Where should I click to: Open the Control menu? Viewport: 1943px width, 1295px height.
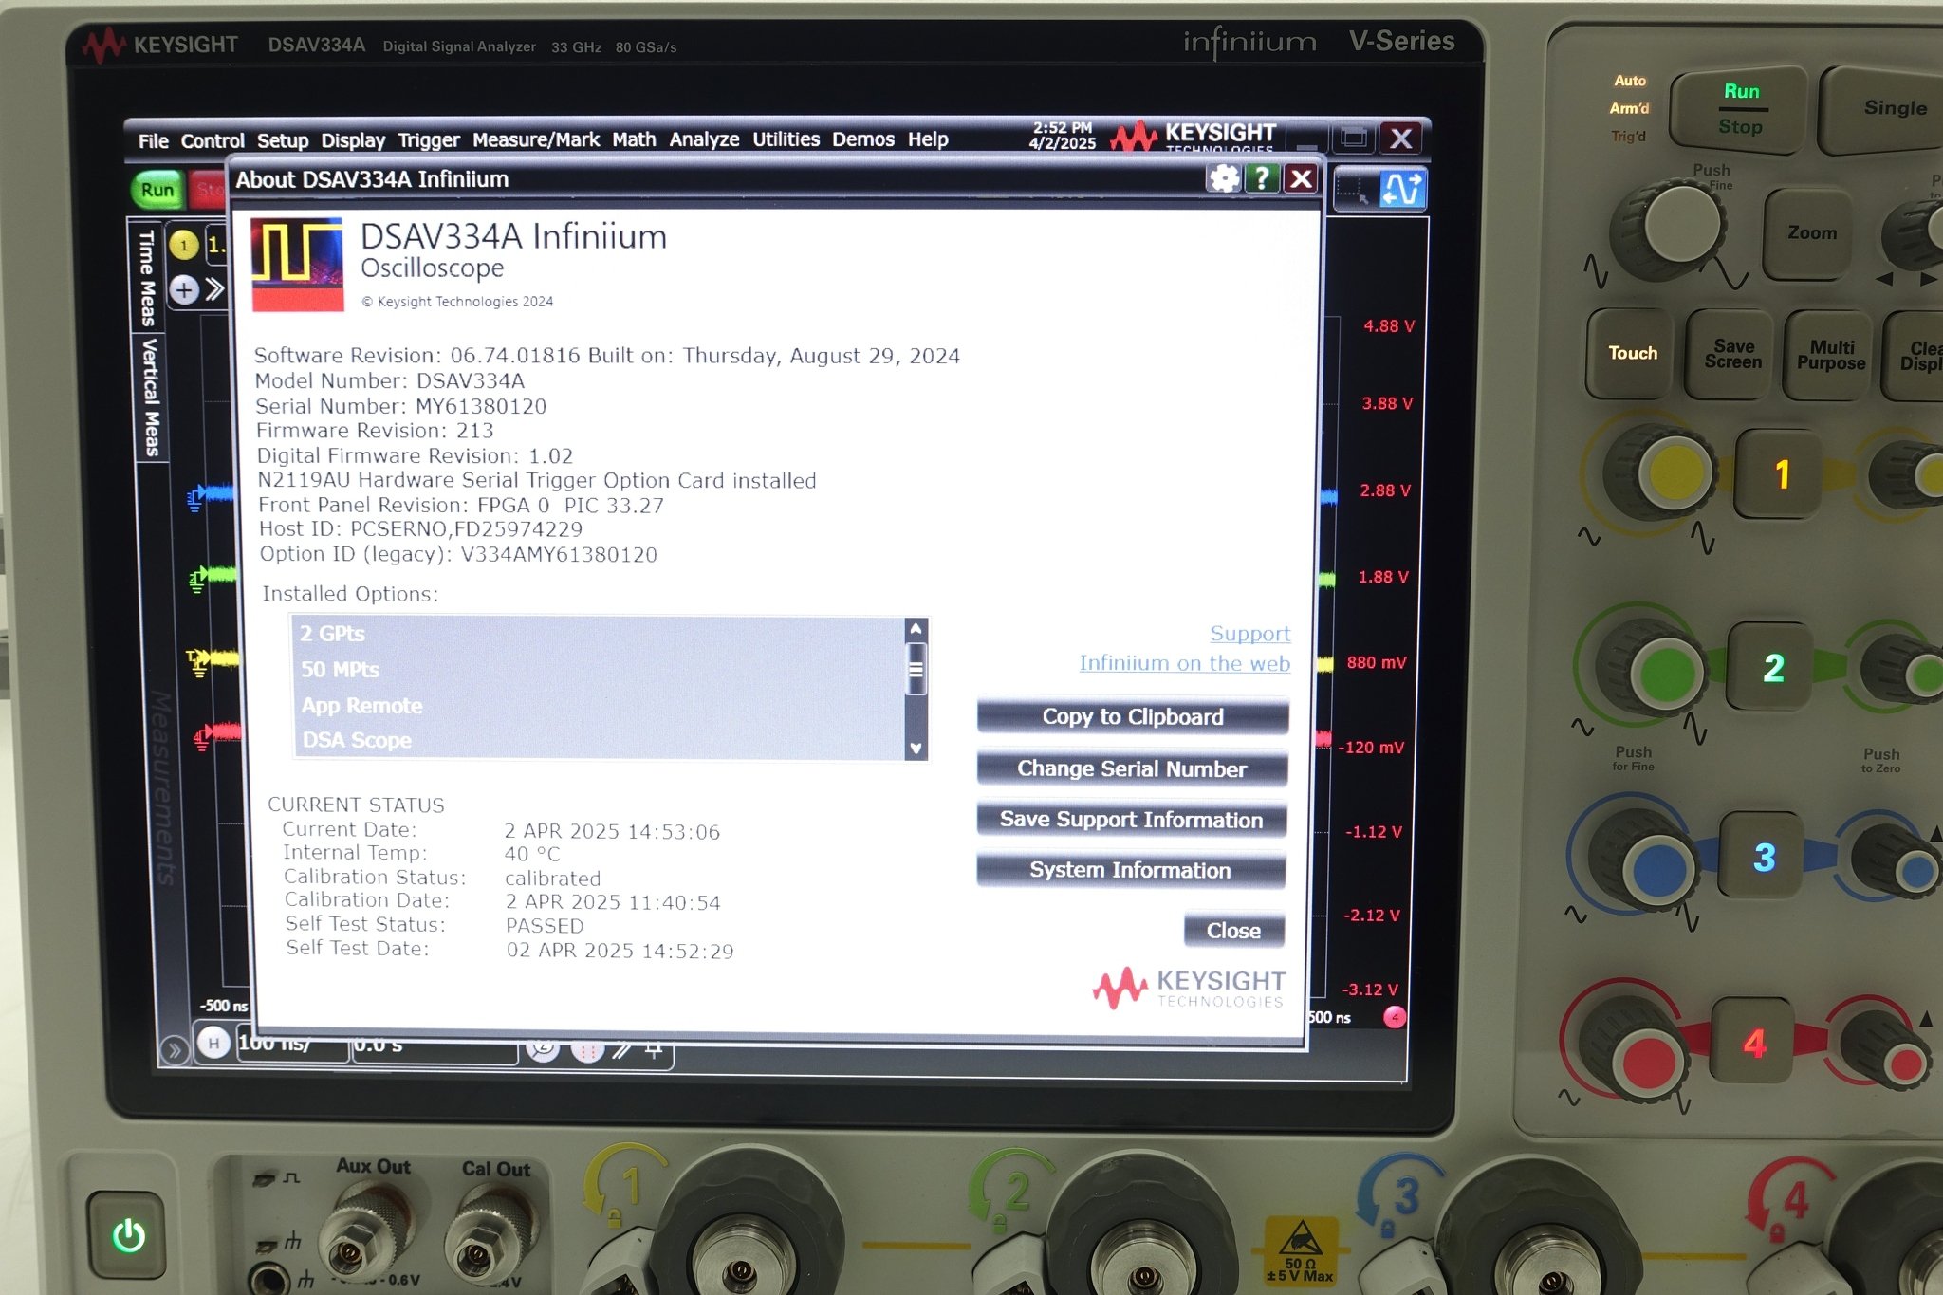tap(213, 140)
